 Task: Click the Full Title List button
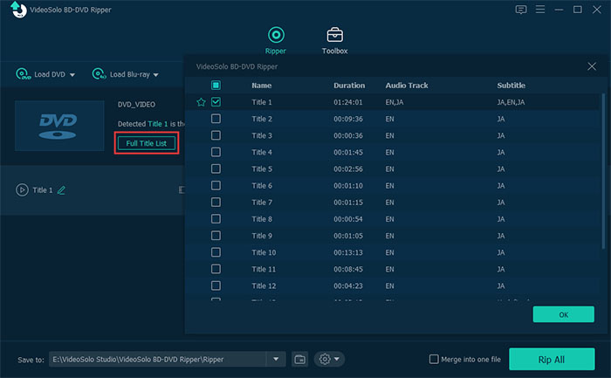[x=147, y=143]
